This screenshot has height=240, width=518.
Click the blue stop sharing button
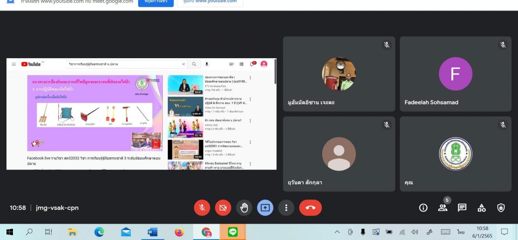point(156,2)
